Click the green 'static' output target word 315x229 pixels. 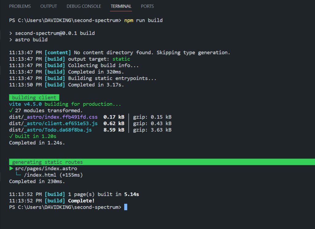[x=121, y=59]
